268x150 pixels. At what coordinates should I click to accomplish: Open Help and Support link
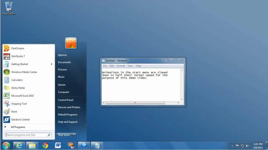point(68,122)
